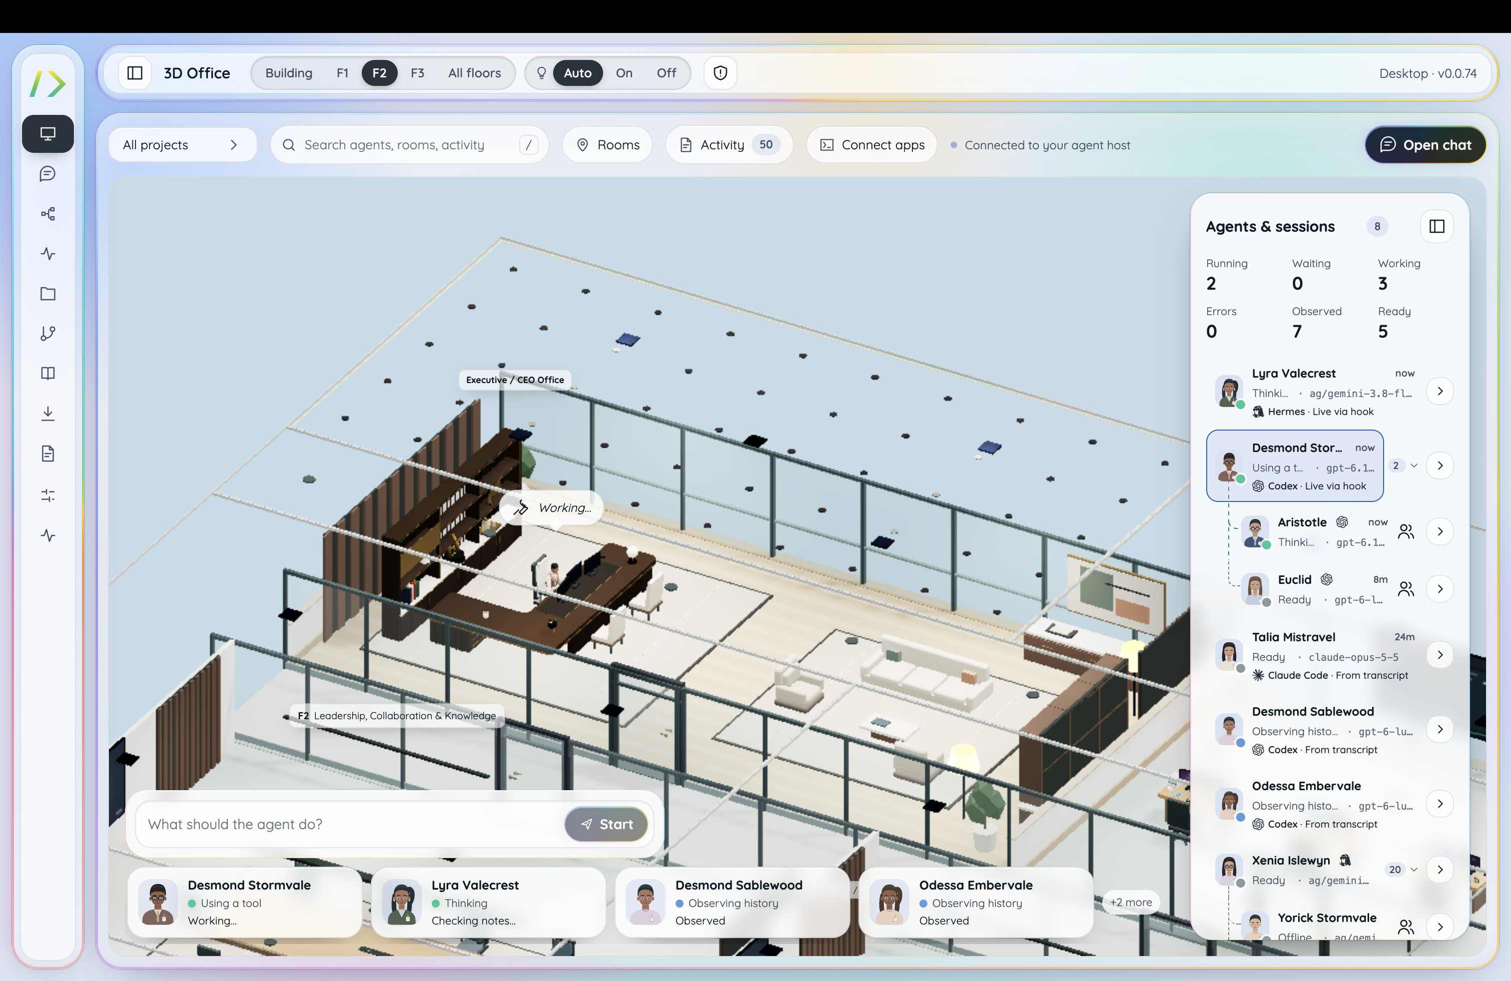
Task: Click the Open chat button
Action: (1425, 145)
